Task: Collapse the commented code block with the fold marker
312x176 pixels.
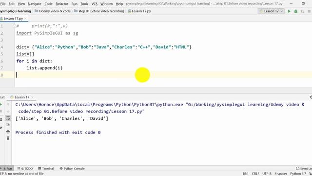Action: tap(14, 26)
